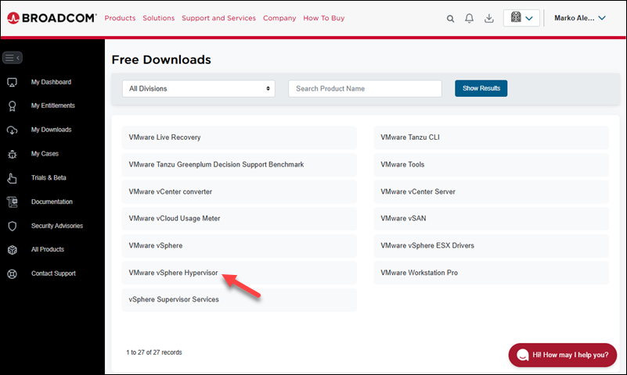Open the notifications bell icon
Screen dimensions: 627x375
[470, 18]
